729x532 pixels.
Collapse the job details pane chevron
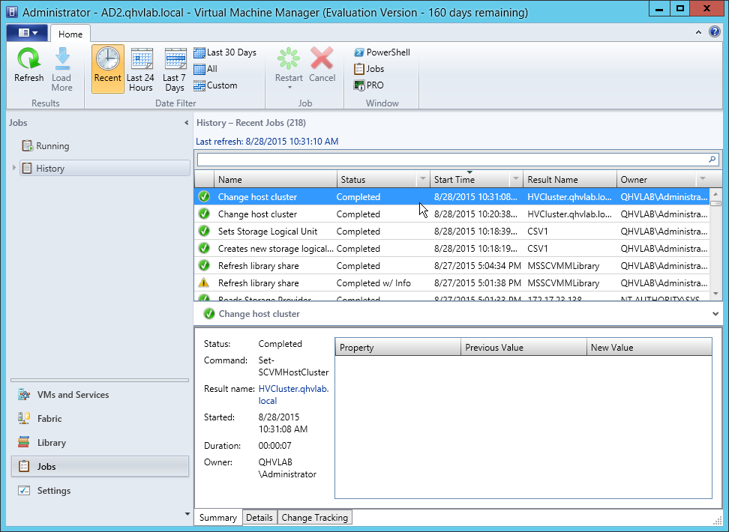coord(715,314)
